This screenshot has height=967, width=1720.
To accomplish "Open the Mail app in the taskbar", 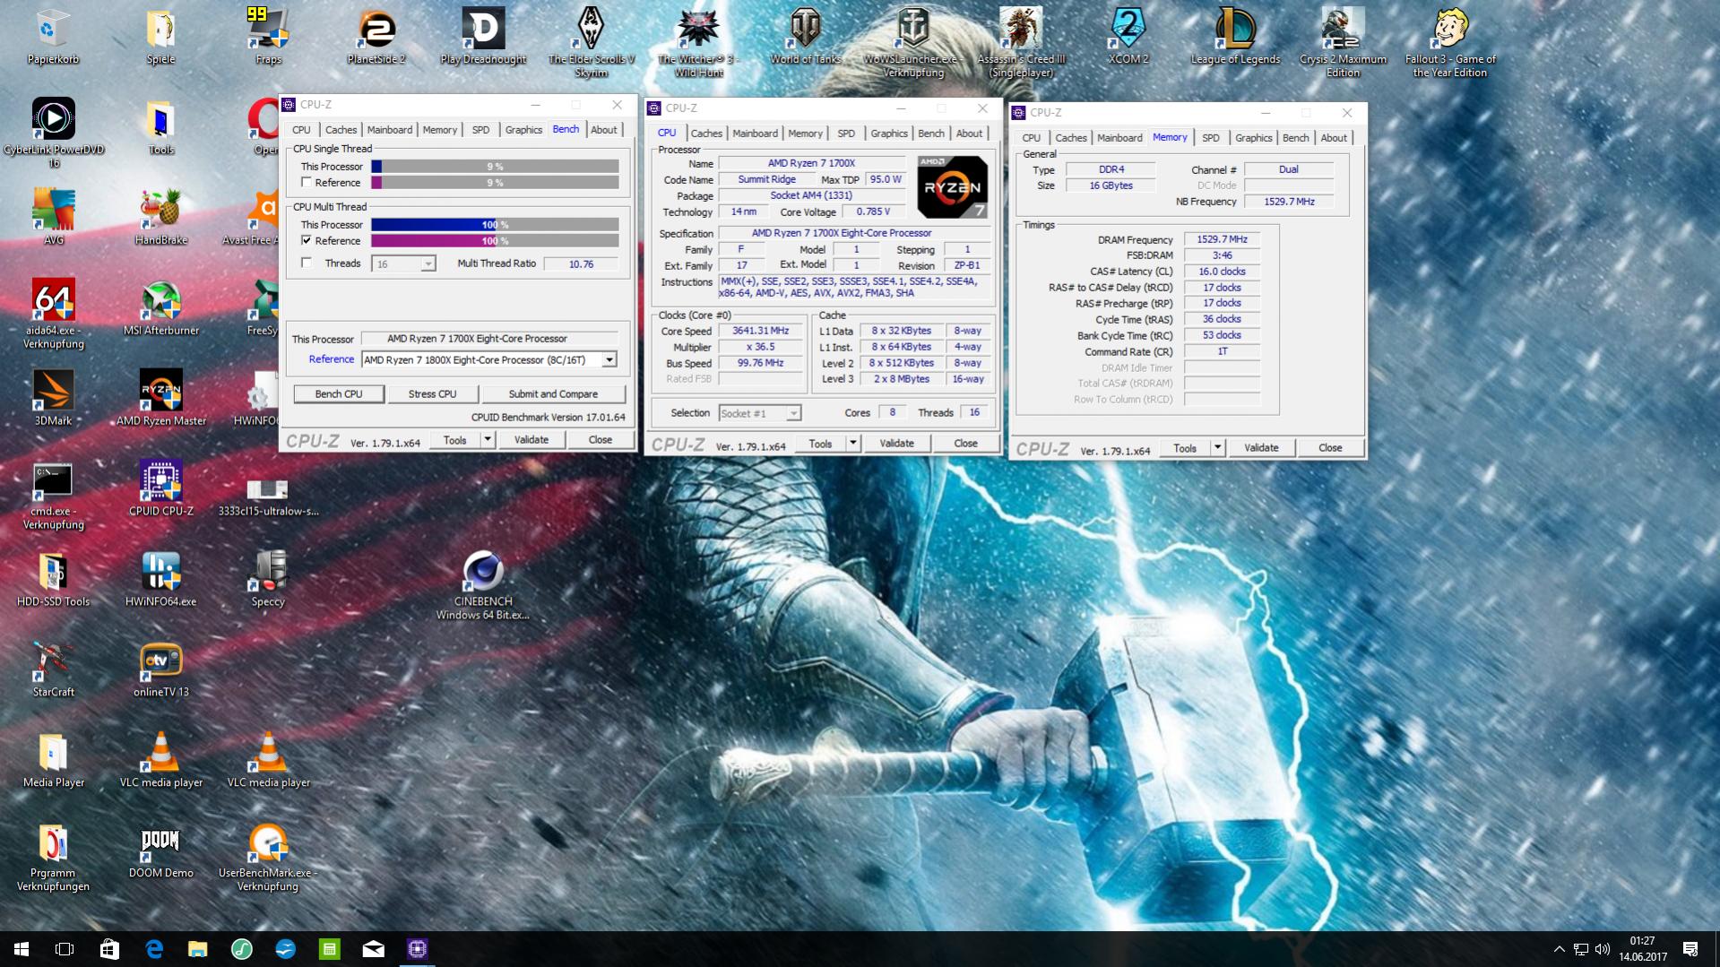I will 374,949.
